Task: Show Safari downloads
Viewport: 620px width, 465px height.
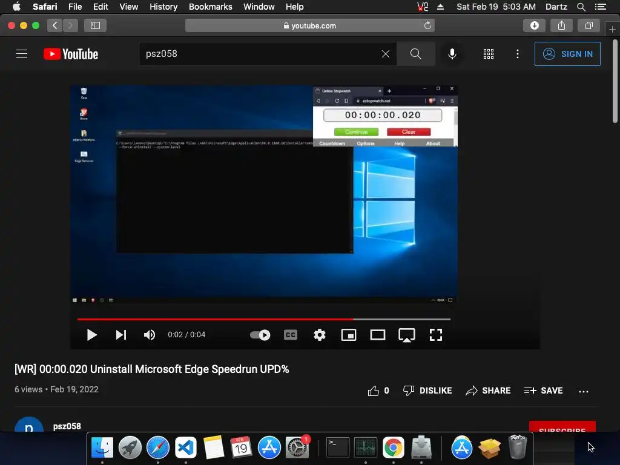Action: (534, 25)
